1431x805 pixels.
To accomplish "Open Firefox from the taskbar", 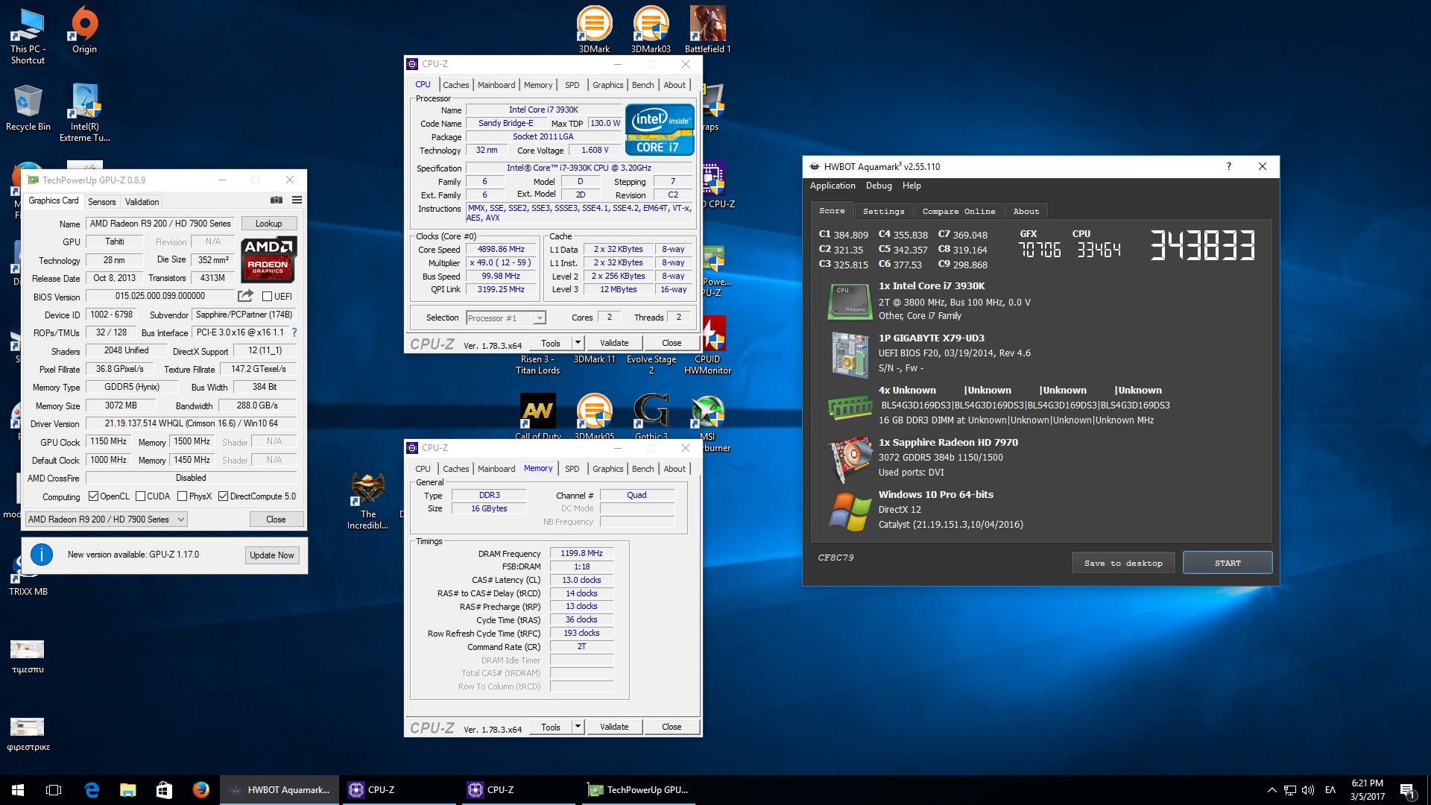I will coord(200,790).
